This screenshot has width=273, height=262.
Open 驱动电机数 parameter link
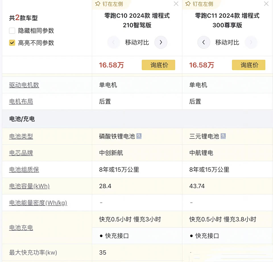pyautogui.click(x=24, y=85)
